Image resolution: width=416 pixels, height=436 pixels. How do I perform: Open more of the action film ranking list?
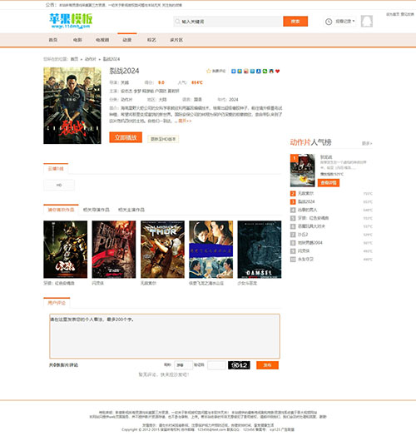367,143
